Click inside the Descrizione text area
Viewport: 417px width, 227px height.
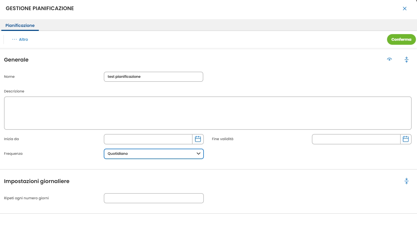[x=208, y=113]
